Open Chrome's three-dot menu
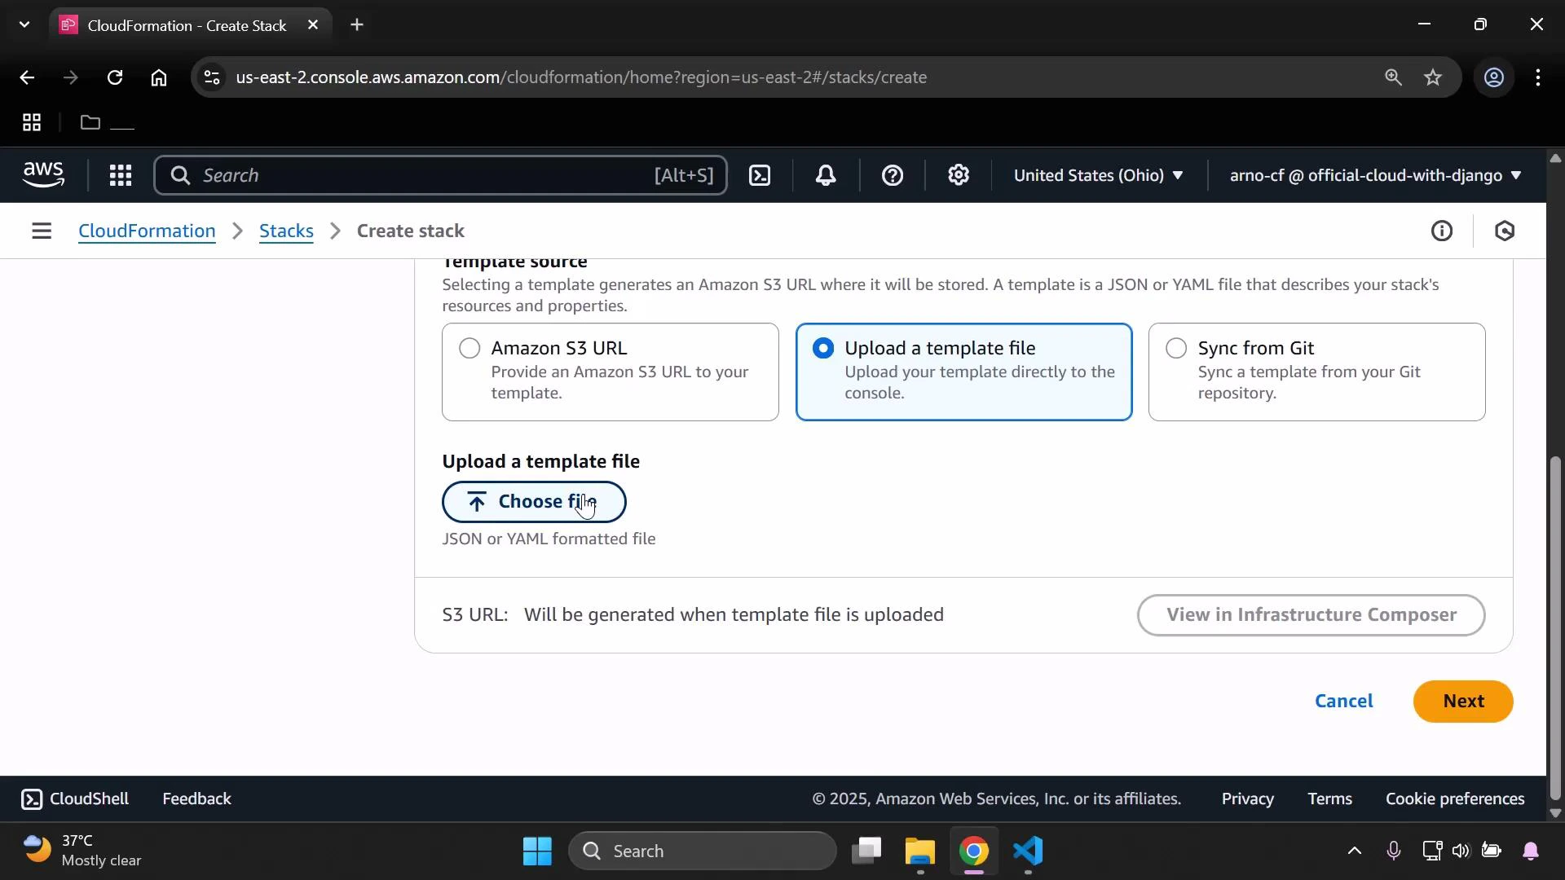The height and width of the screenshot is (880, 1565). 1539,77
